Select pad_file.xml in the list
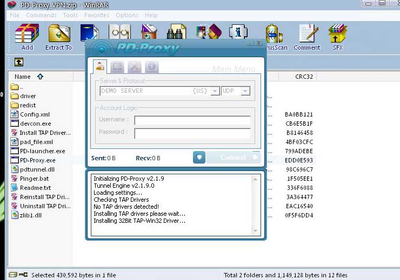The width and height of the screenshot is (400, 280). [32, 142]
